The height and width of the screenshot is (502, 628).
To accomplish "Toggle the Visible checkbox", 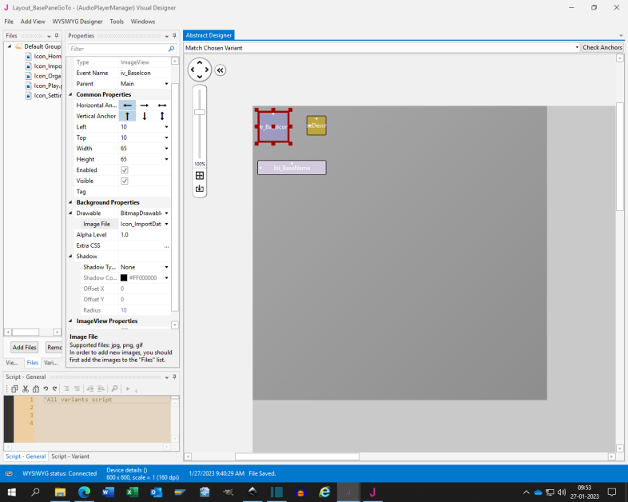I will 125,181.
